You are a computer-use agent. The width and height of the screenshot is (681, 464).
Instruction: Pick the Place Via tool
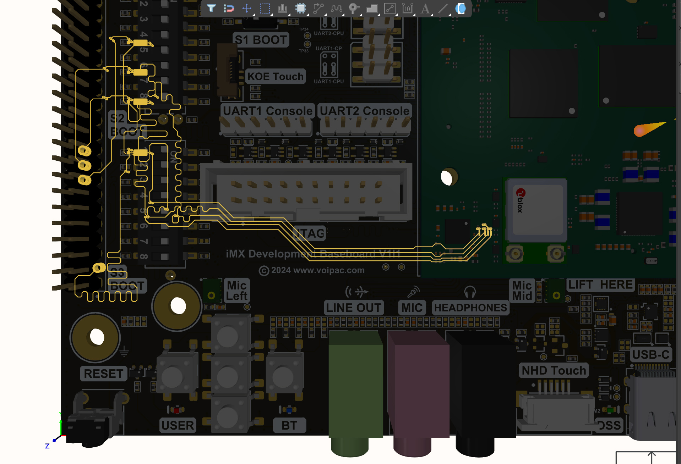(354, 8)
